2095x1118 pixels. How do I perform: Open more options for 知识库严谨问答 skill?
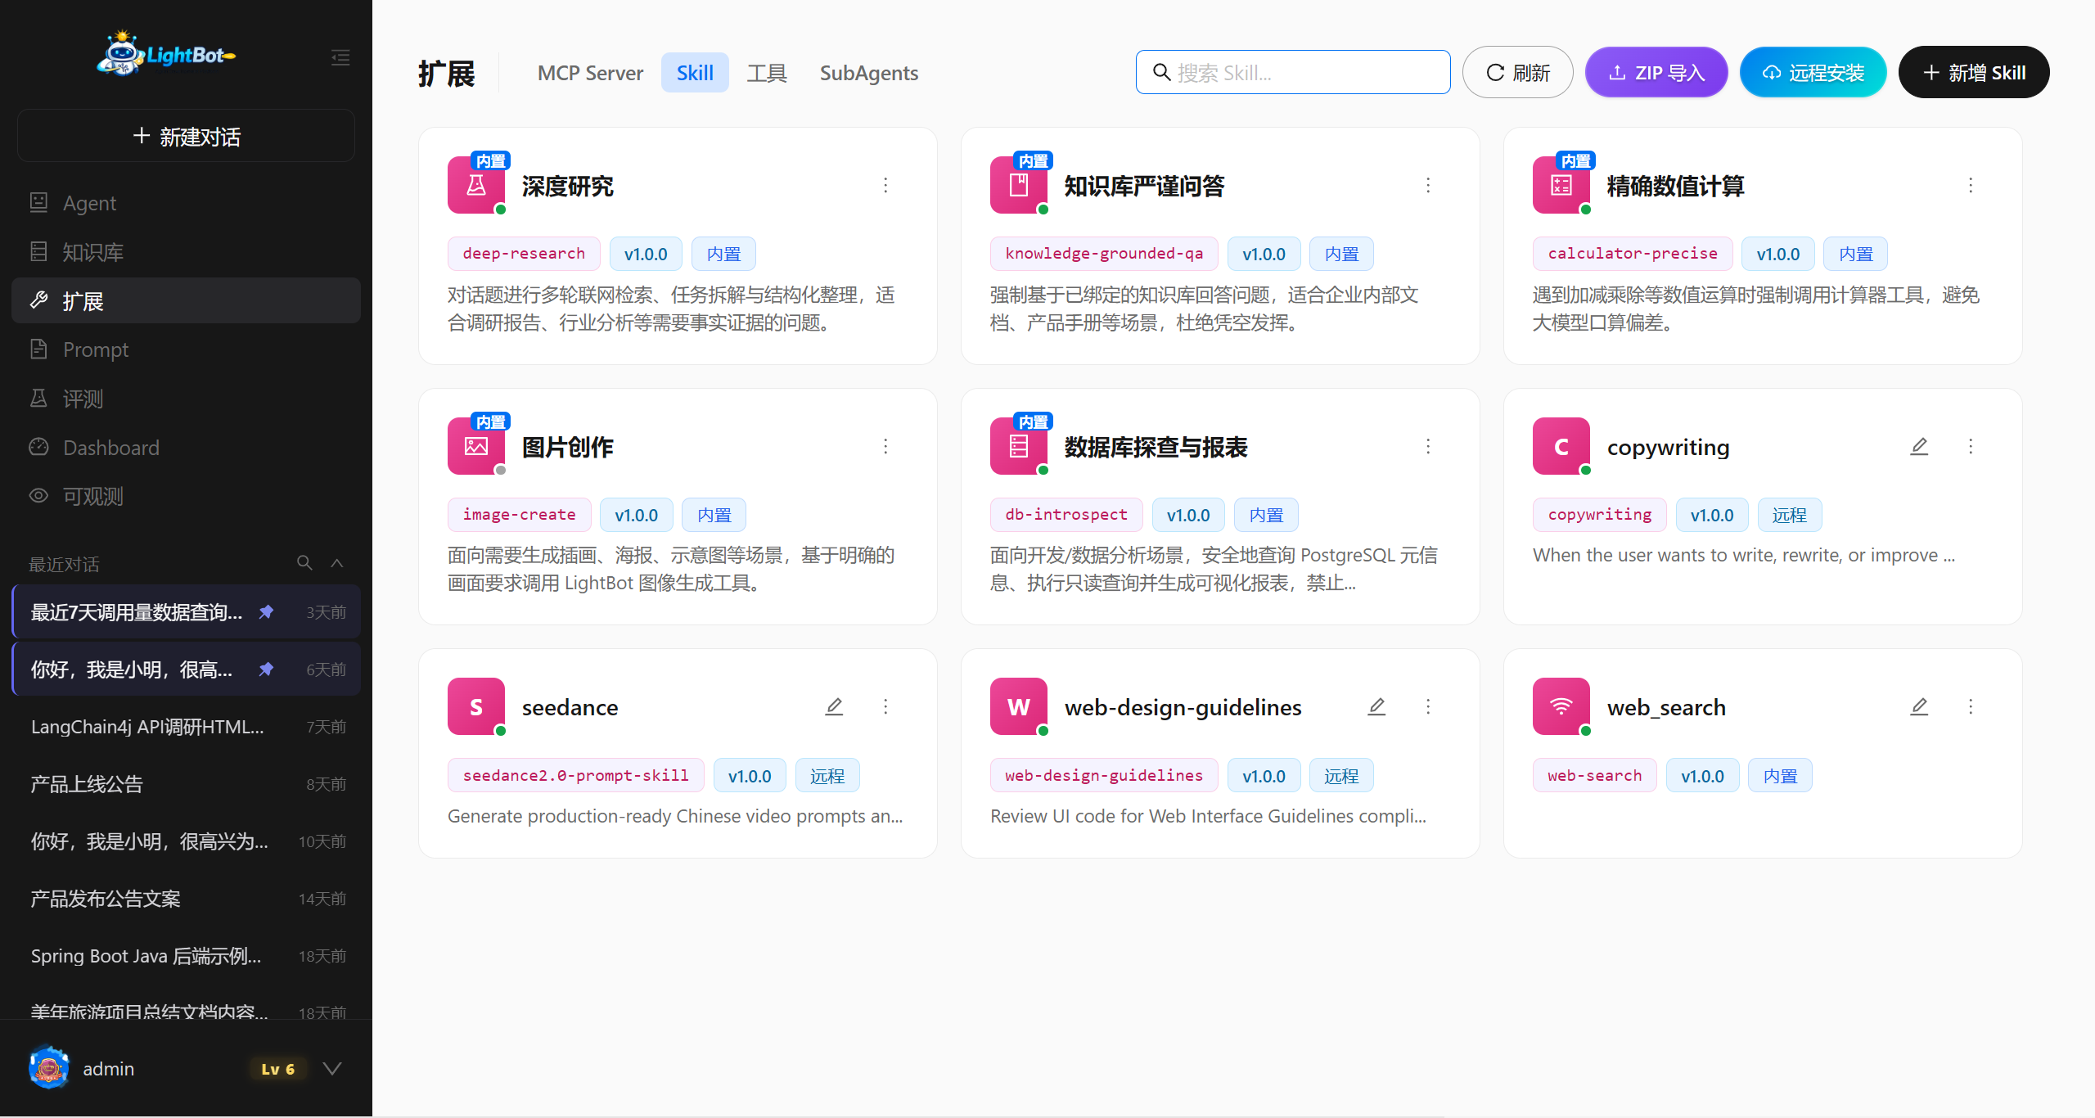[1428, 186]
